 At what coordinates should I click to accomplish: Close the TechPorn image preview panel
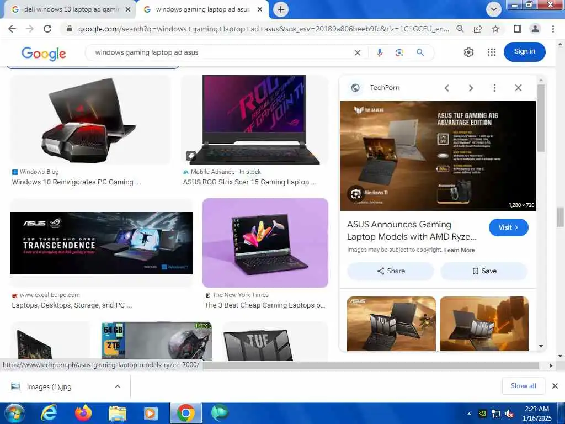(x=518, y=88)
